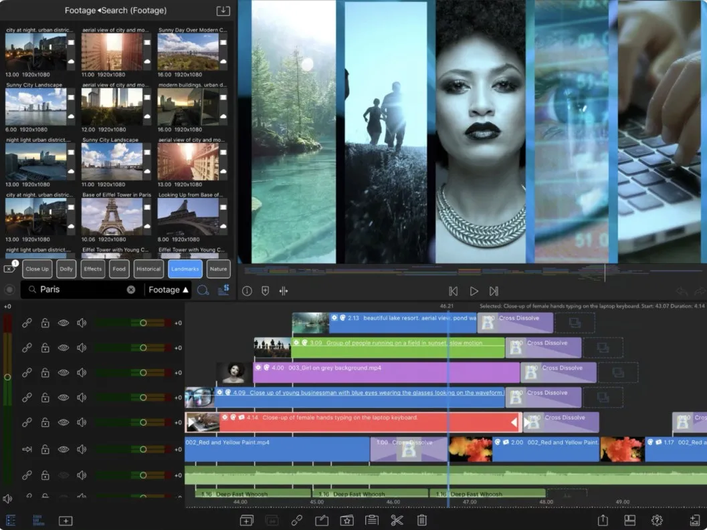The height and width of the screenshot is (530, 707).
Task: Click the add track plus icon at bottom left
Action: point(66,521)
